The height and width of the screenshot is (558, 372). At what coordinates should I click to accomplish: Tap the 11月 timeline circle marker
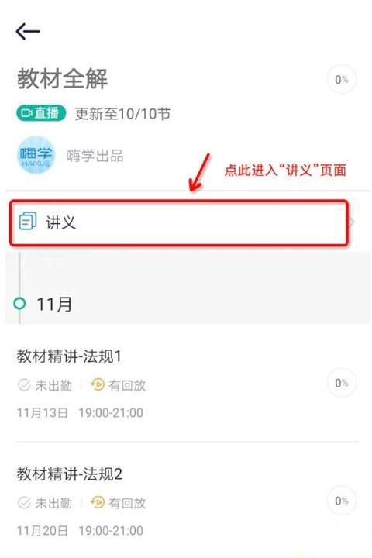pyautogui.click(x=19, y=304)
